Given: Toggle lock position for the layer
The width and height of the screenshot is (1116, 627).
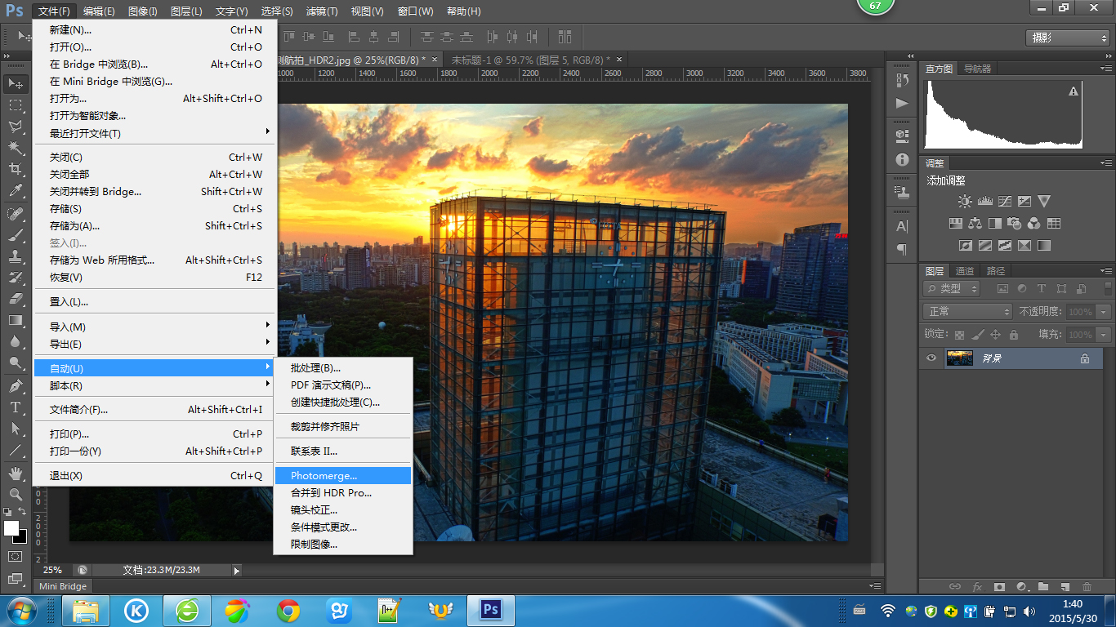Looking at the screenshot, I should (x=995, y=335).
